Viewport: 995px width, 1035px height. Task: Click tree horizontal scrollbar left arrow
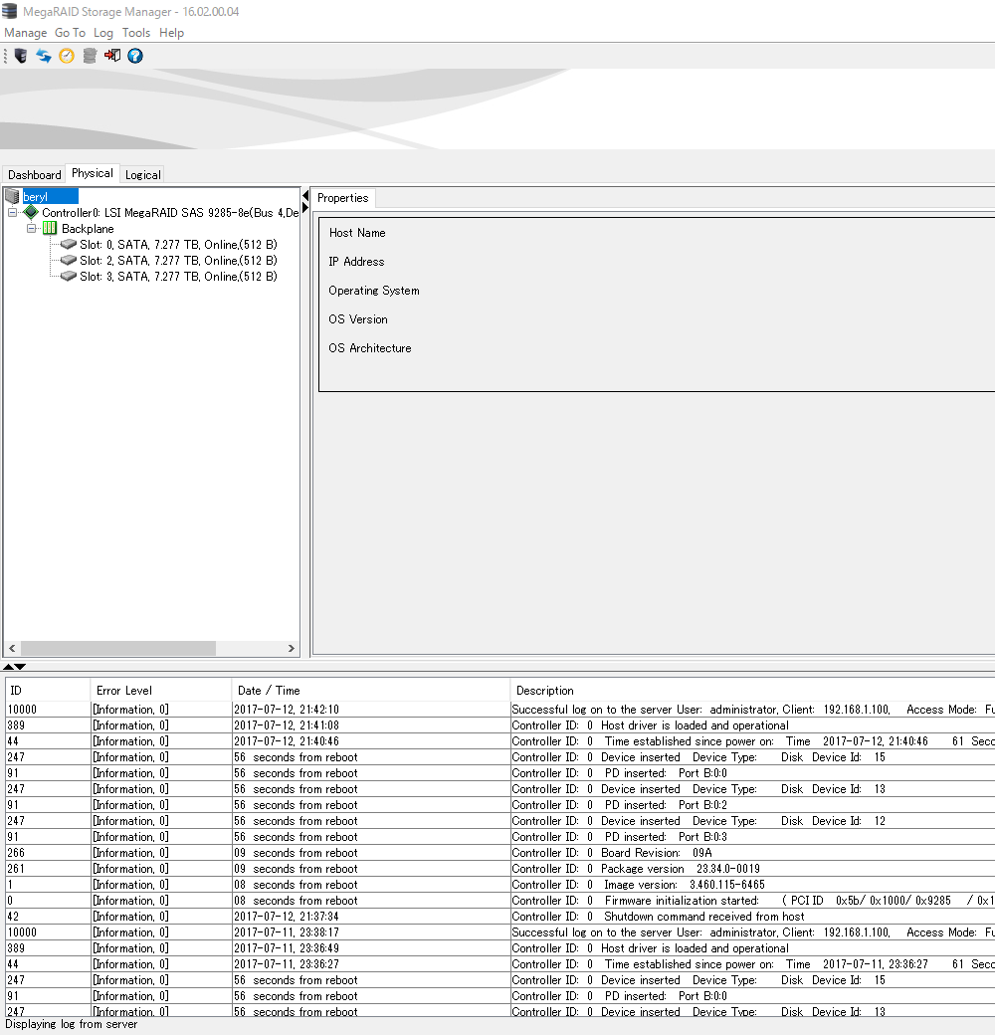(12, 648)
